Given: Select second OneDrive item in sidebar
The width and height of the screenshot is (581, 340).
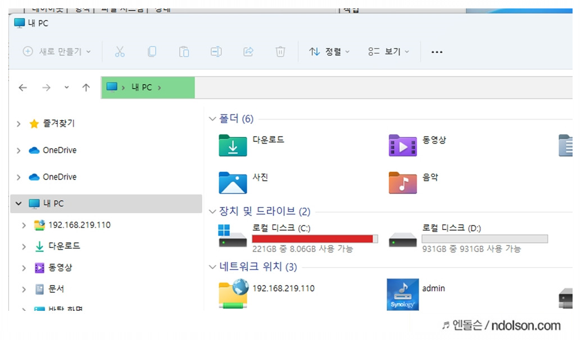Looking at the screenshot, I should click(53, 177).
